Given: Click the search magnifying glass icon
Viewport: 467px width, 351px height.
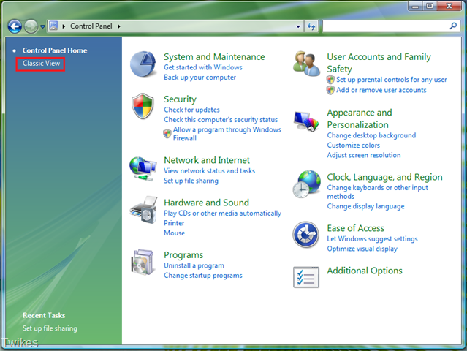Looking at the screenshot, I should coord(453,26).
